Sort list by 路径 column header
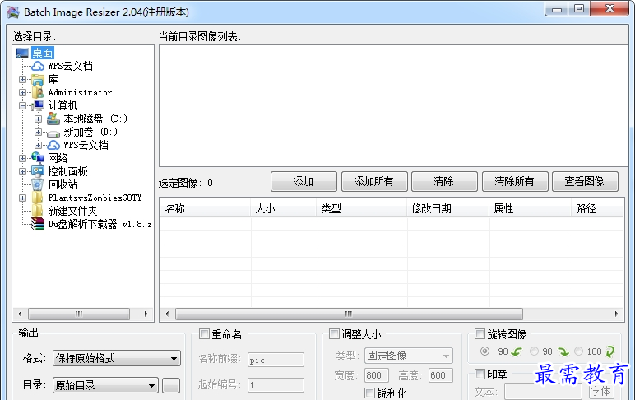 point(597,209)
